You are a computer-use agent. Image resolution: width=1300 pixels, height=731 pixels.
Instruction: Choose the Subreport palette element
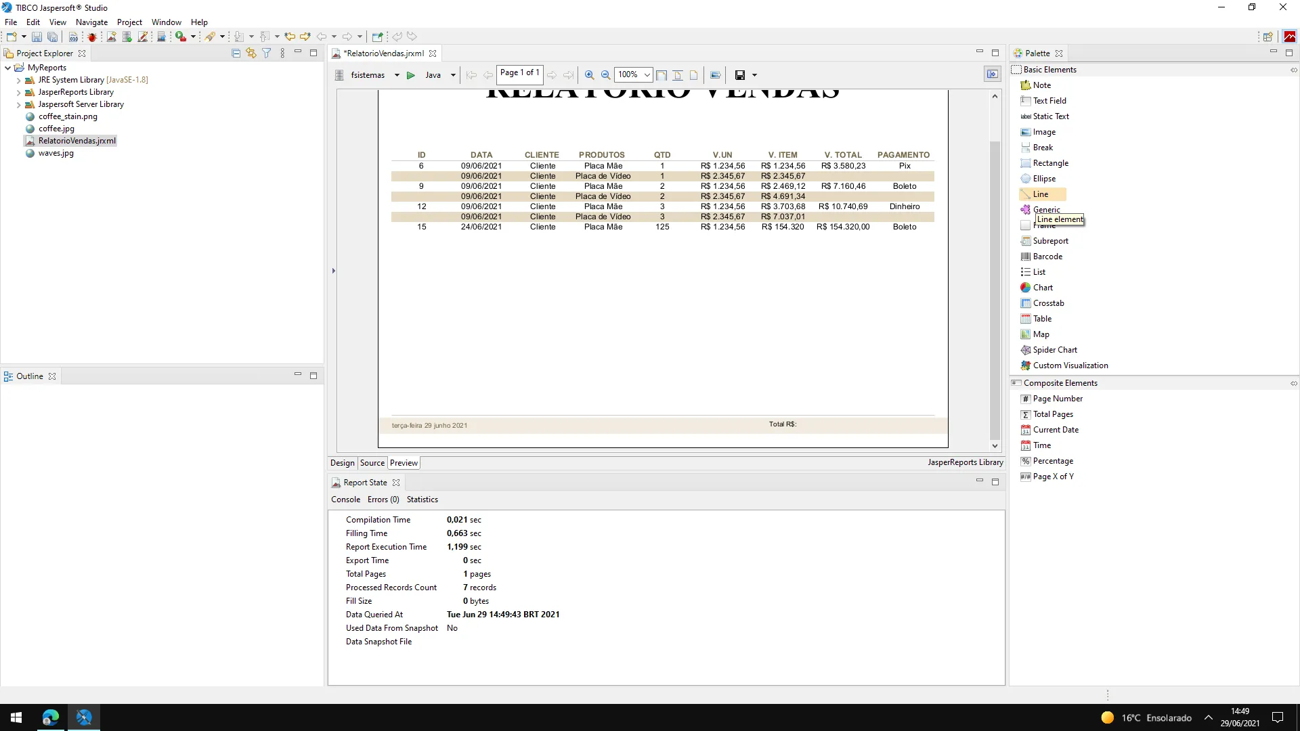click(1049, 241)
